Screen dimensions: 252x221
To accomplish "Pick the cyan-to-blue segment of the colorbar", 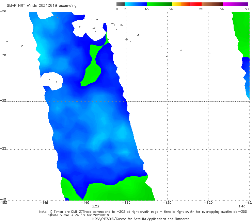I will pyautogui.click(x=136, y=4).
